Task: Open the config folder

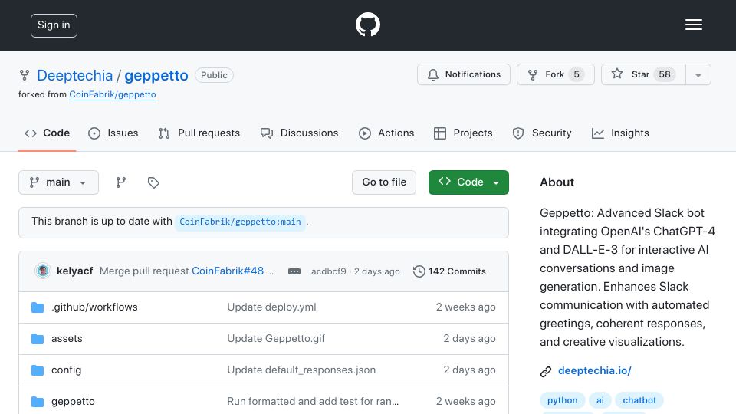Action: pyautogui.click(x=66, y=370)
